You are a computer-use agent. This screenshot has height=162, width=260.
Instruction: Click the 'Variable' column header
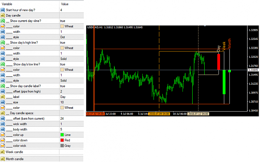coord(7,4)
